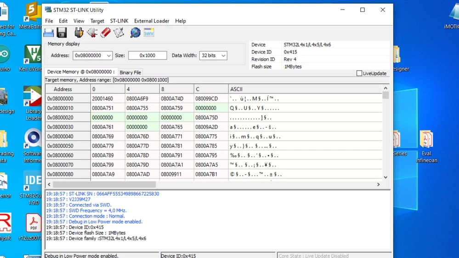Click the green 00000000 cell in row 0x08000010

pyautogui.click(x=211, y=108)
